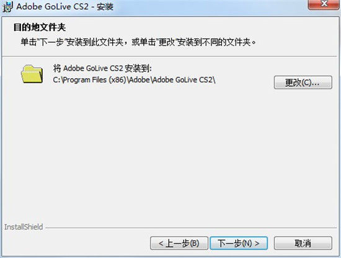Click the yellow destination folder icon
341x258 pixels.
tap(32, 74)
